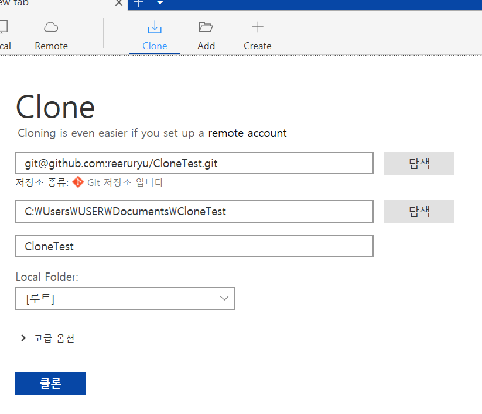This screenshot has width=482, height=414.
Task: Click 탐색 button next to destination path
Action: [x=419, y=212]
